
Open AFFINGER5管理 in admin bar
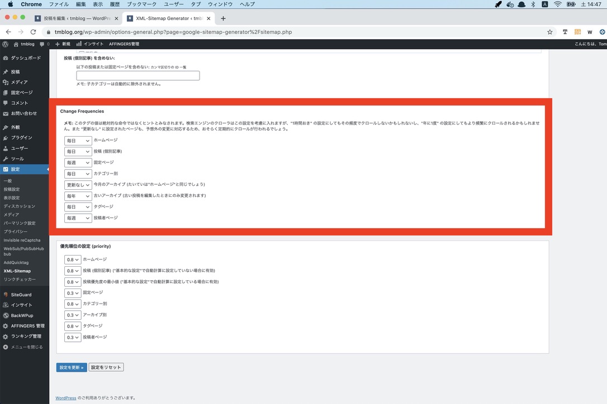tap(124, 44)
